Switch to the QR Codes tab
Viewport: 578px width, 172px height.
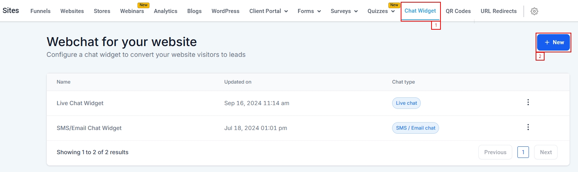pyautogui.click(x=458, y=11)
